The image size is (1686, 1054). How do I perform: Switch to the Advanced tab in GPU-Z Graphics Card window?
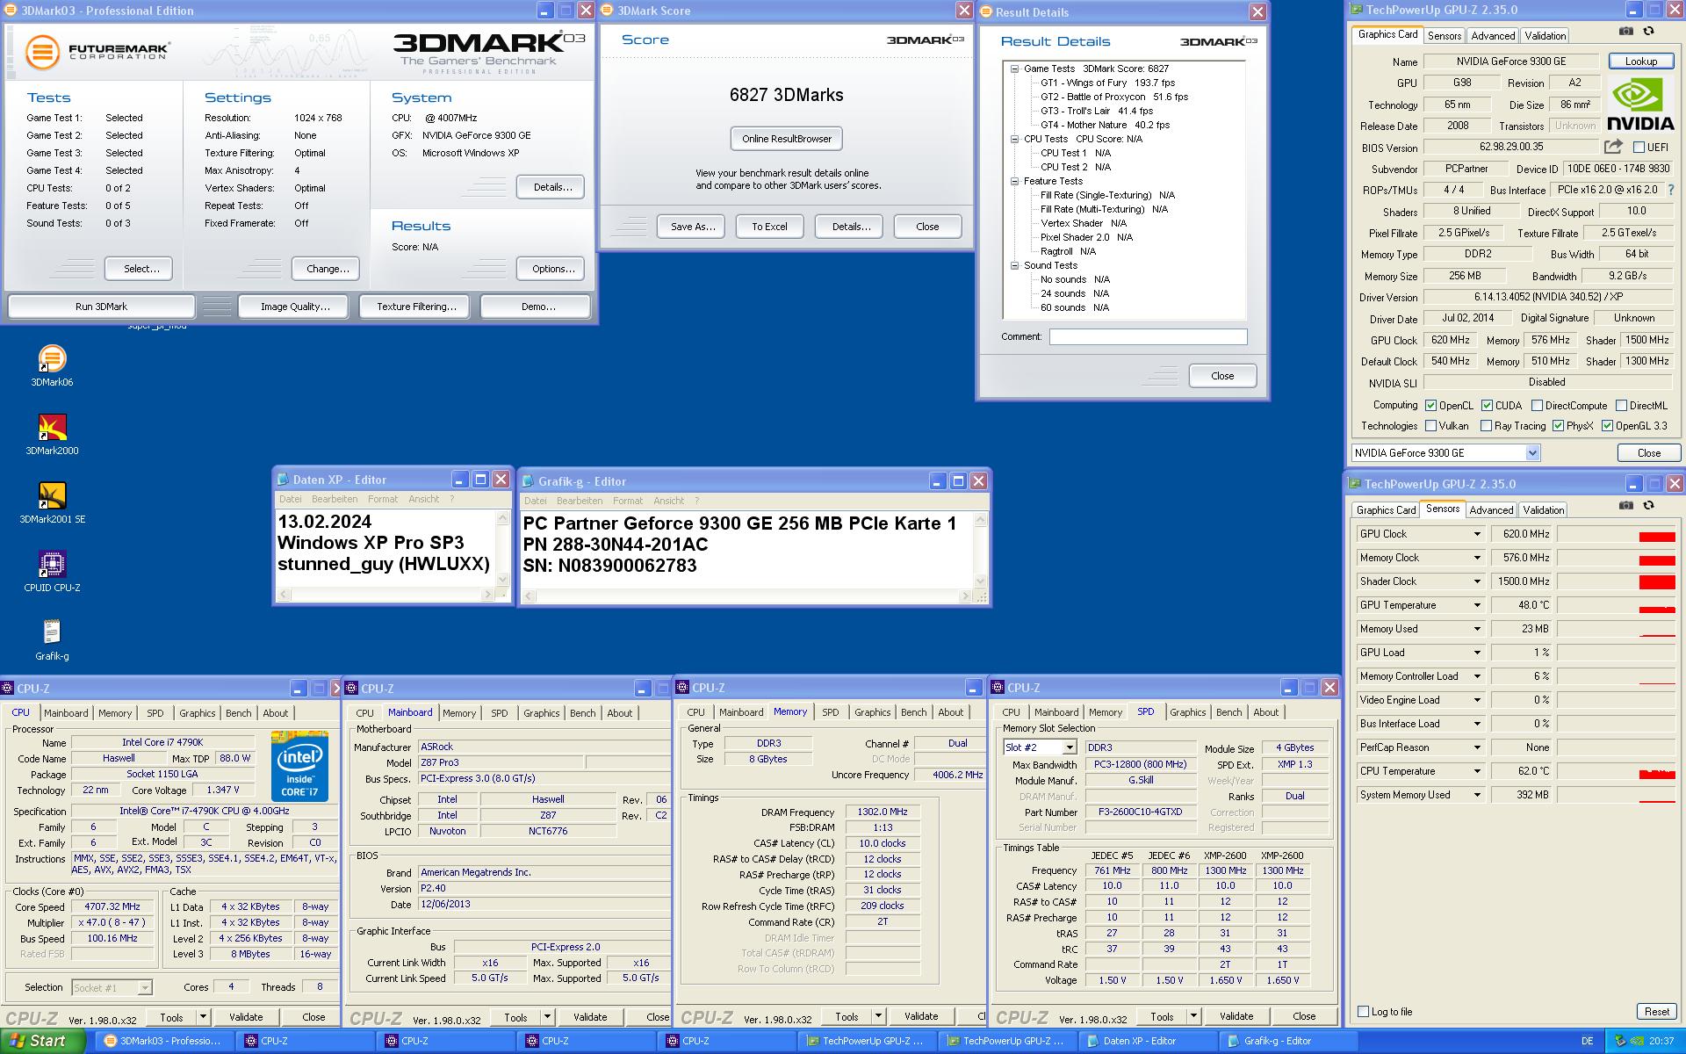1493,36
